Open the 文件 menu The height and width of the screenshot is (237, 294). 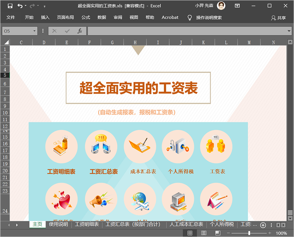pos(11,17)
